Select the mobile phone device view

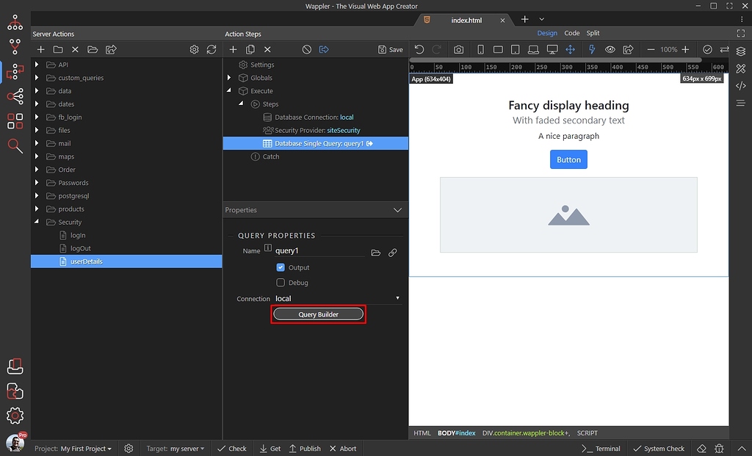click(x=481, y=49)
